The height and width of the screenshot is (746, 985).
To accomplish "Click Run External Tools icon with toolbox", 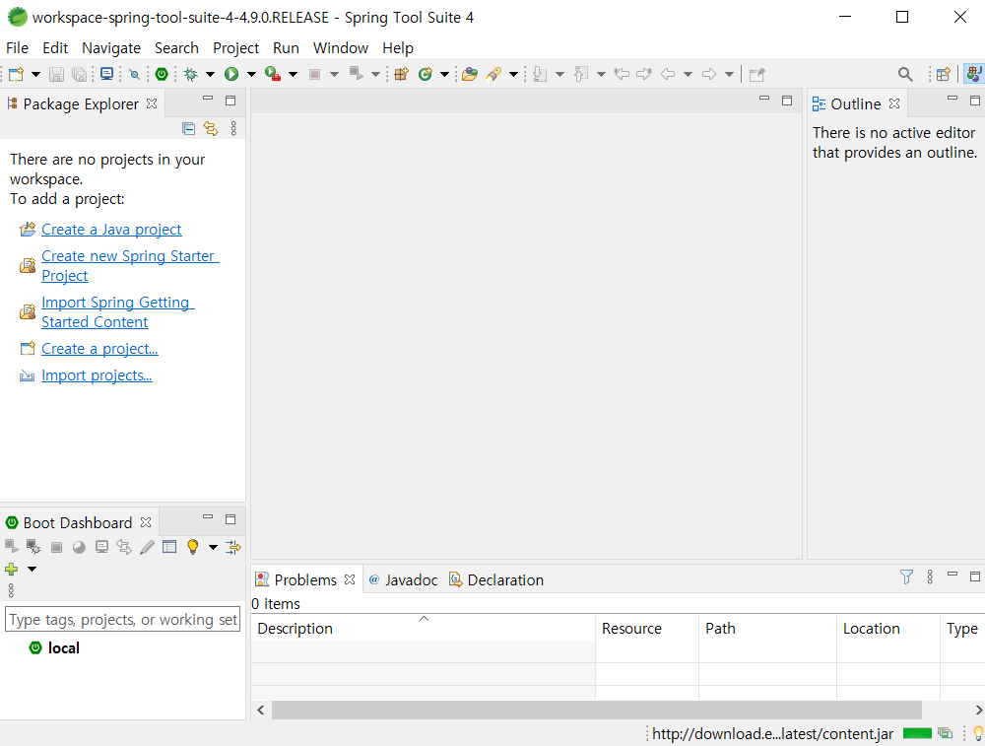I will click(x=273, y=74).
